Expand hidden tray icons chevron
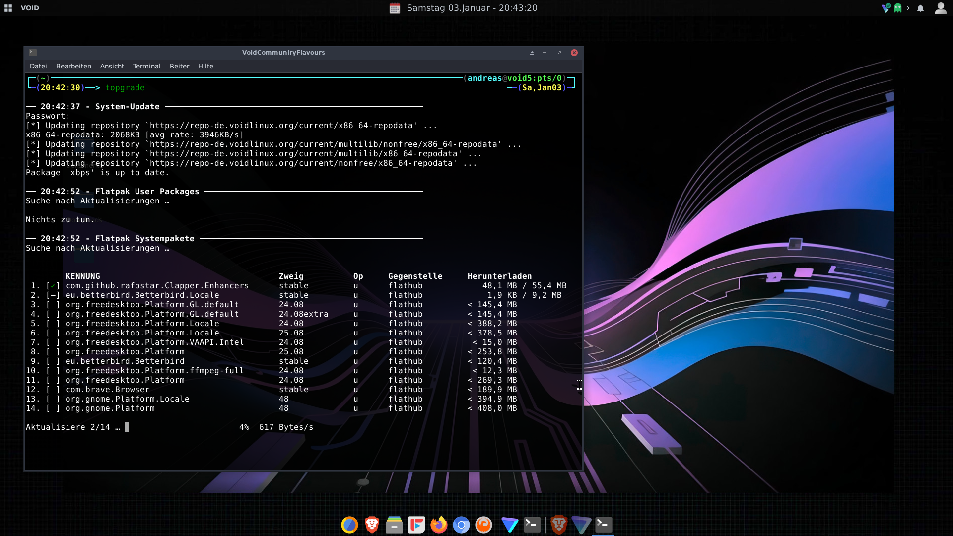 click(x=908, y=8)
